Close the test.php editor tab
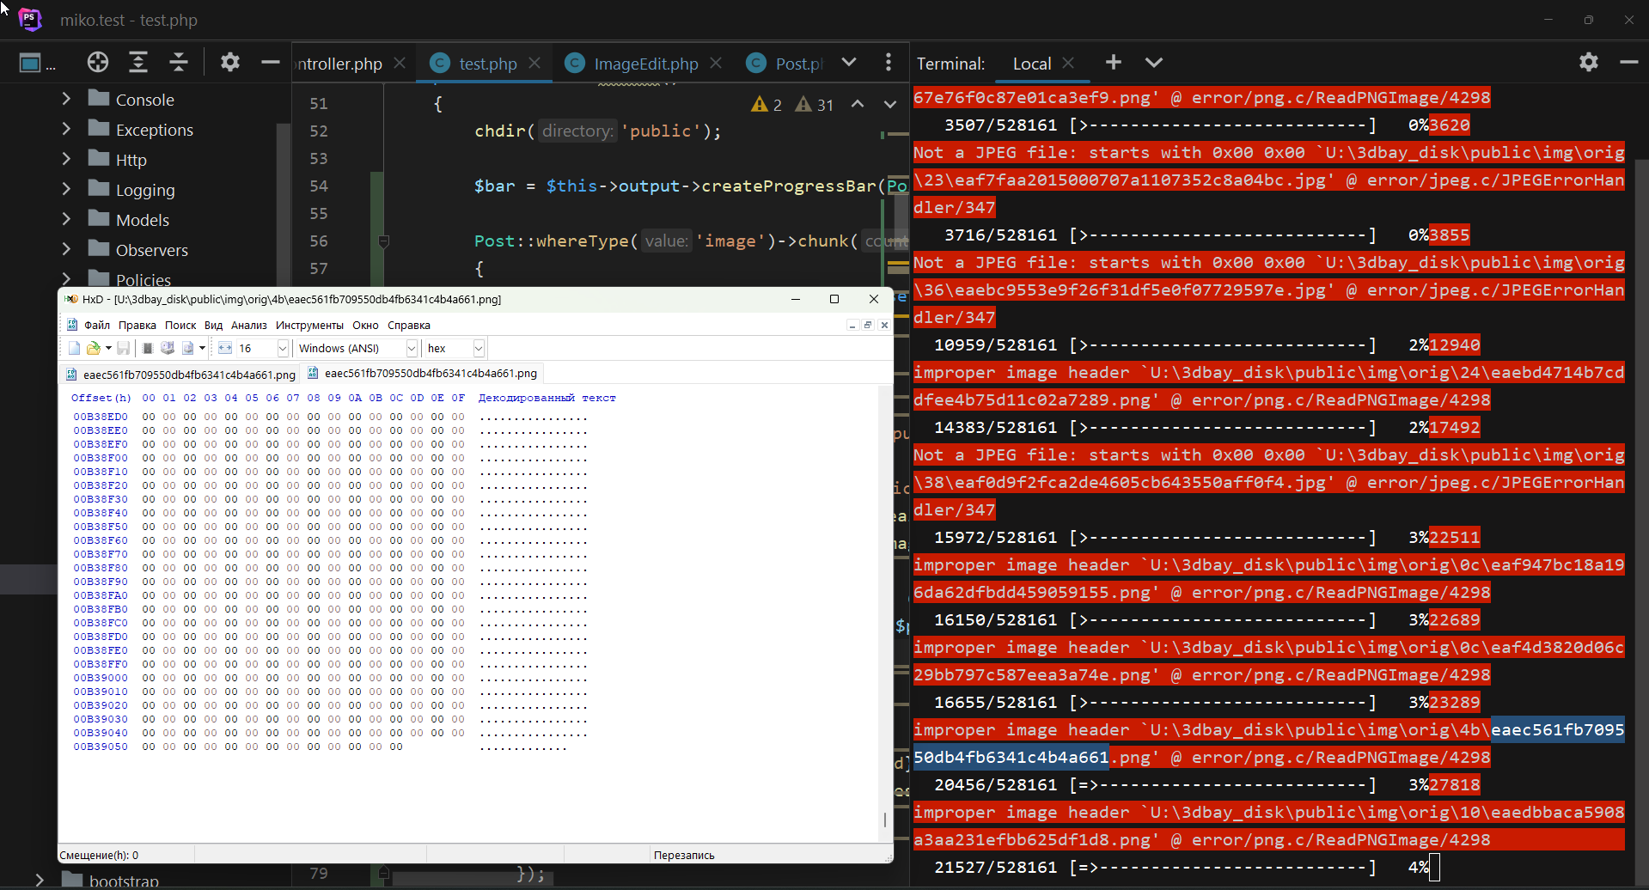This screenshot has width=1649, height=890. coord(534,64)
